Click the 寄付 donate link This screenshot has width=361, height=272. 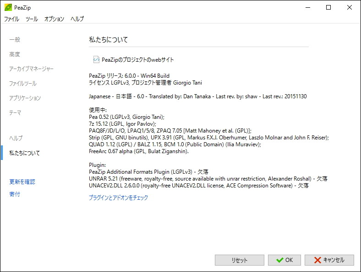(x=15, y=194)
